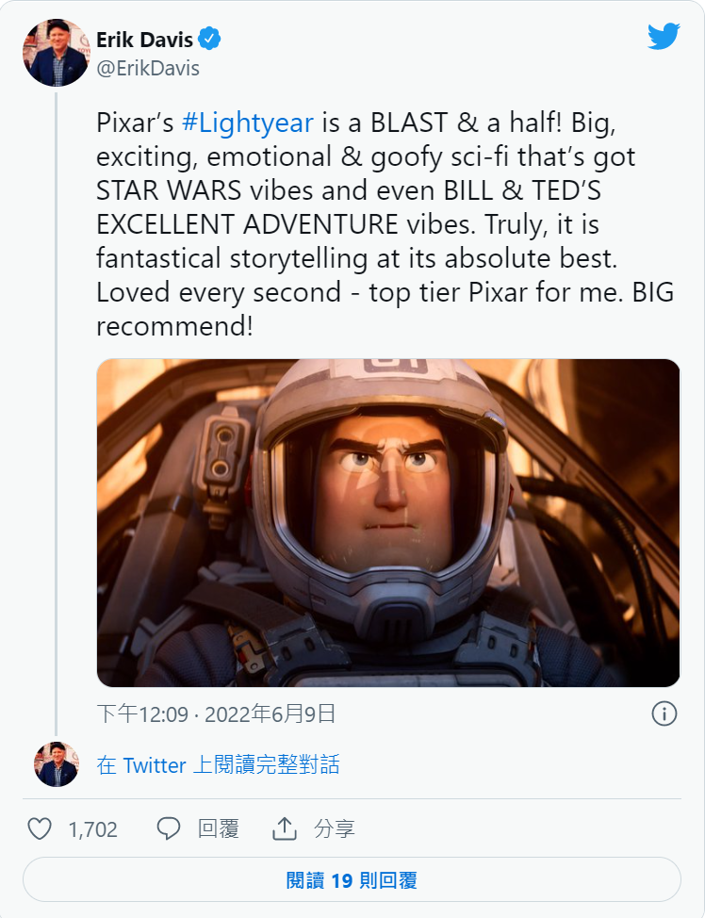Click the 分享 share label
This screenshot has height=918, width=705.
tap(335, 829)
